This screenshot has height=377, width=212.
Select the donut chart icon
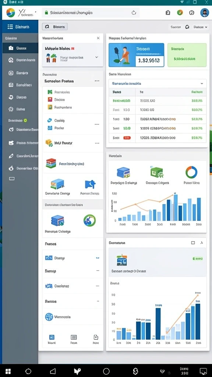tap(191, 172)
